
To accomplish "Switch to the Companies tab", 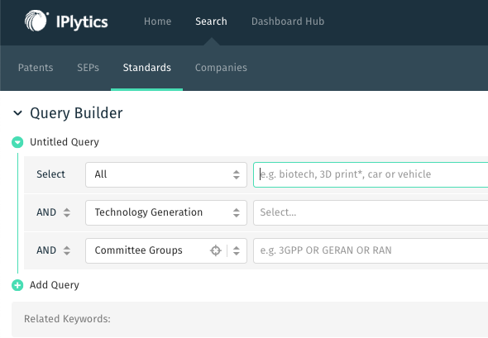I will coord(221,68).
